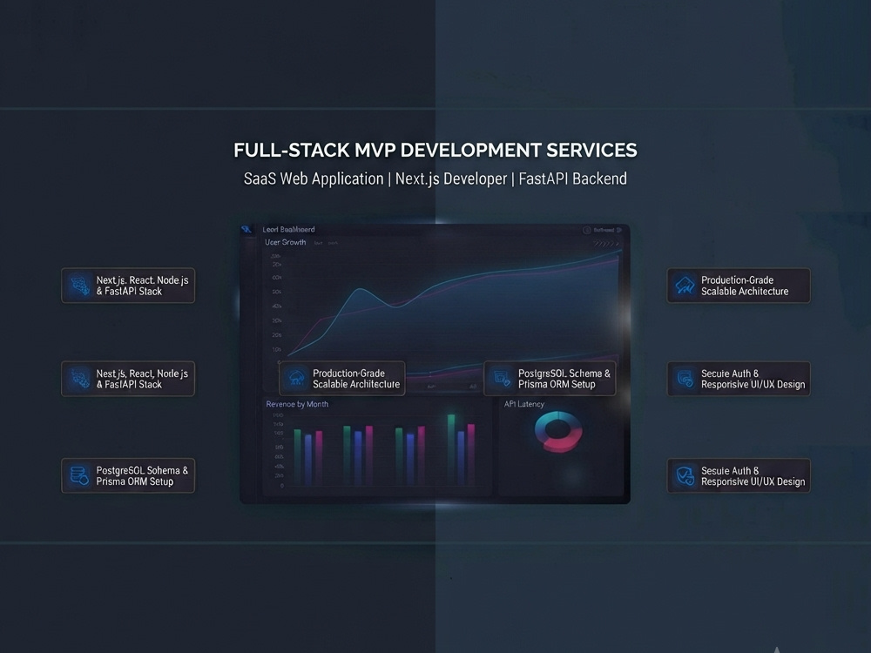
Task: Click the schema icon on the PostgreSQL card overlaying dashboard
Action: [503, 379]
